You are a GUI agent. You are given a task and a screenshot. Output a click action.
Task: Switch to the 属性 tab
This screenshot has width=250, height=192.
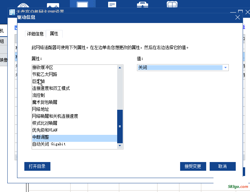(54, 34)
